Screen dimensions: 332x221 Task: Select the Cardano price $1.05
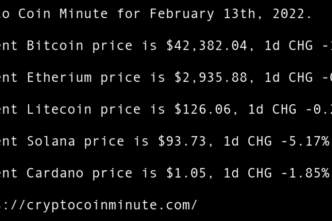click(x=182, y=173)
